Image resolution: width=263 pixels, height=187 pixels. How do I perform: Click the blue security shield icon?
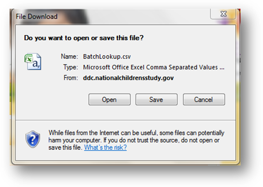pos(32,138)
